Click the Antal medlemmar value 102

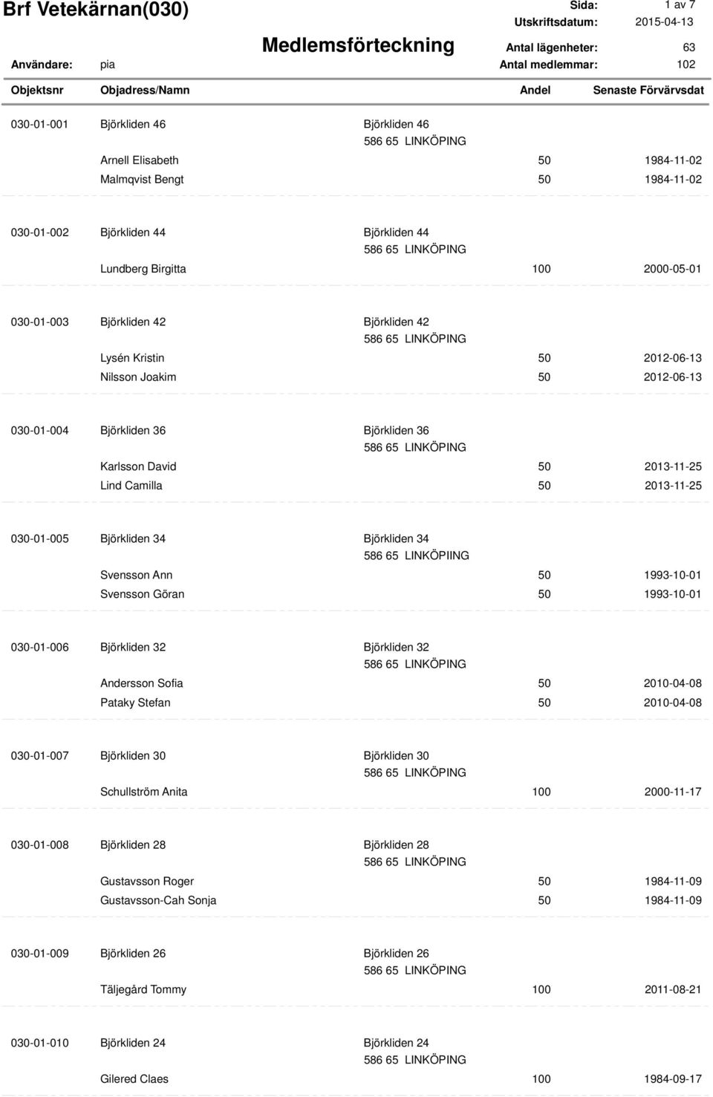(686, 65)
